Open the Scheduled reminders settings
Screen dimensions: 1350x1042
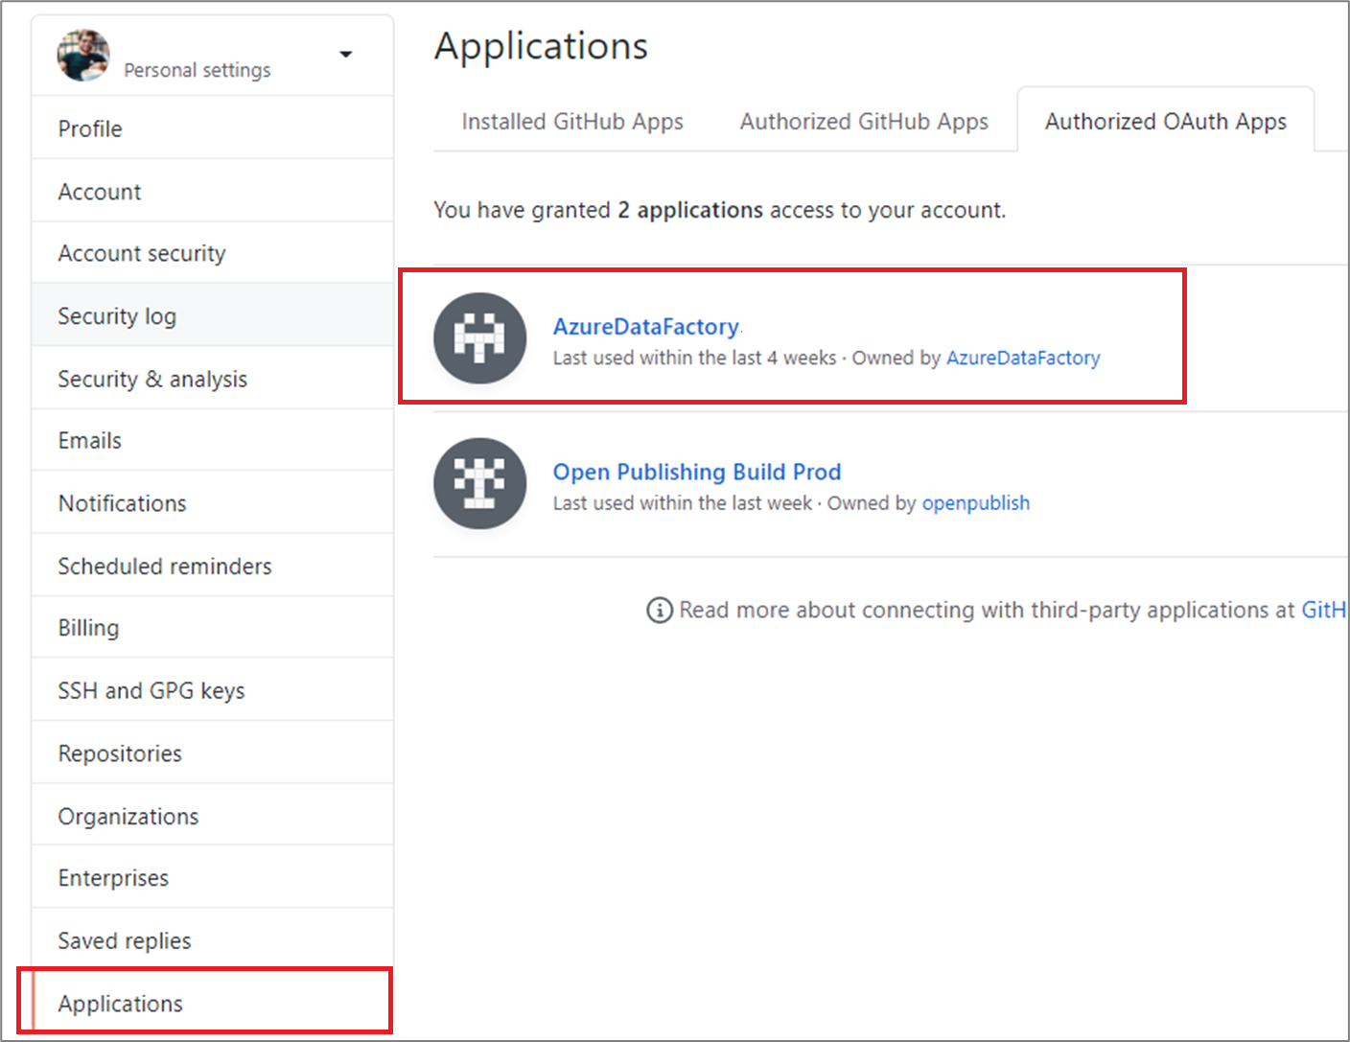(x=164, y=566)
